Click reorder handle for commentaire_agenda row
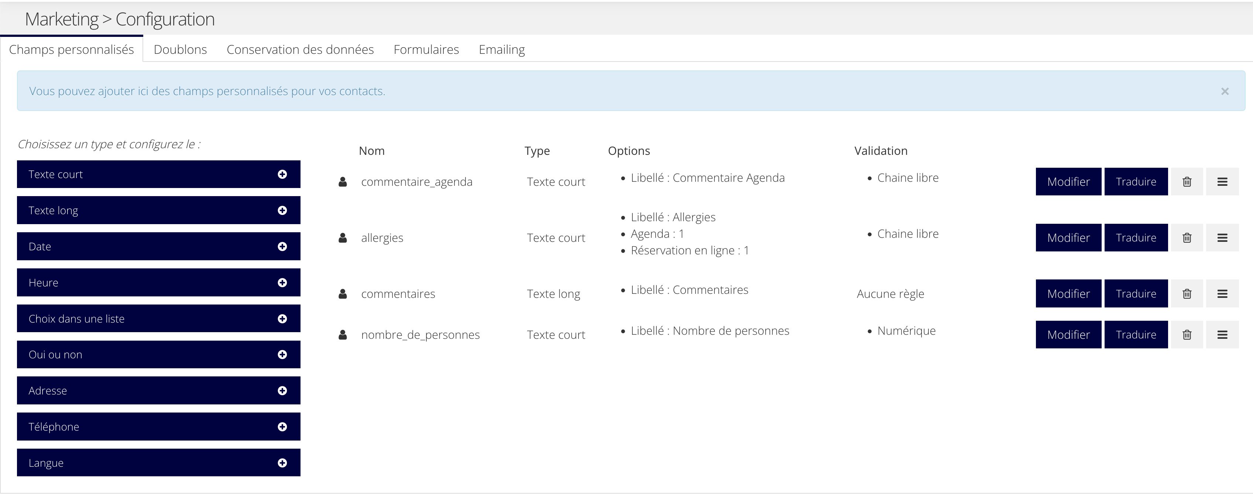The height and width of the screenshot is (494, 1253). [x=1222, y=182]
